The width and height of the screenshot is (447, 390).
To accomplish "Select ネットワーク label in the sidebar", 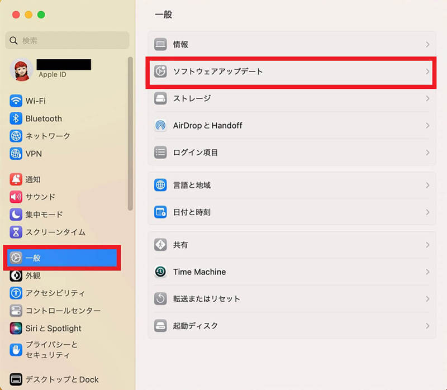I will pyautogui.click(x=48, y=136).
